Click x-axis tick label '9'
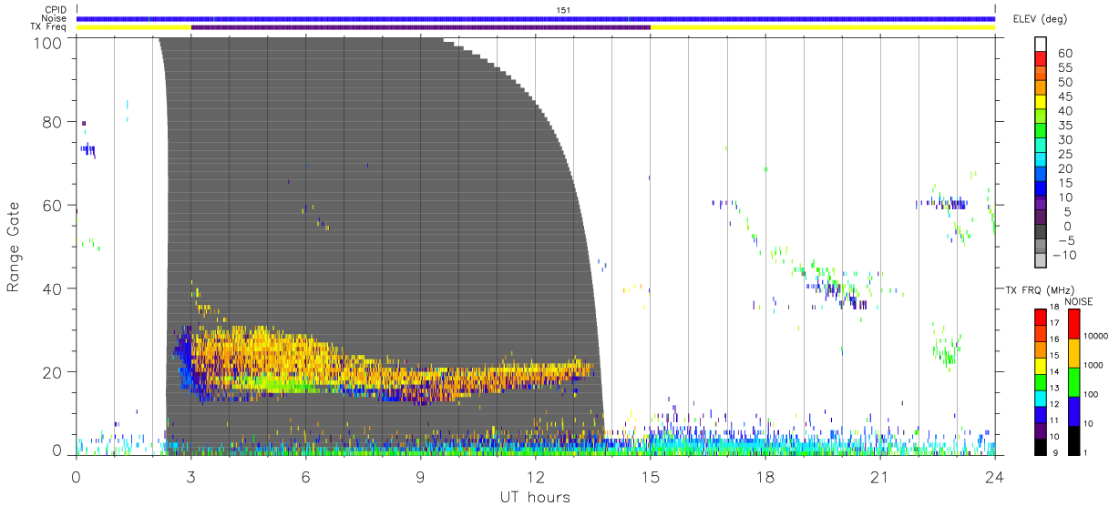 tap(420, 476)
